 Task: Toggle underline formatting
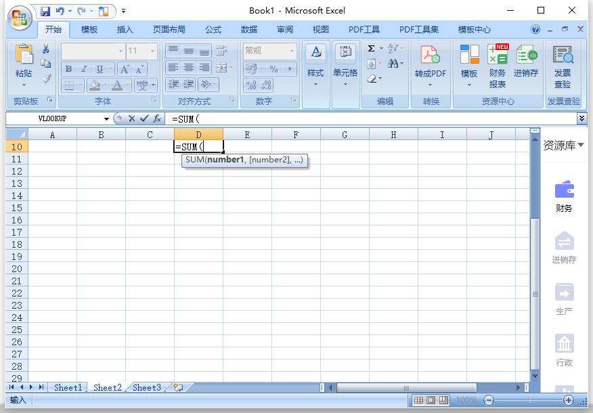point(100,69)
